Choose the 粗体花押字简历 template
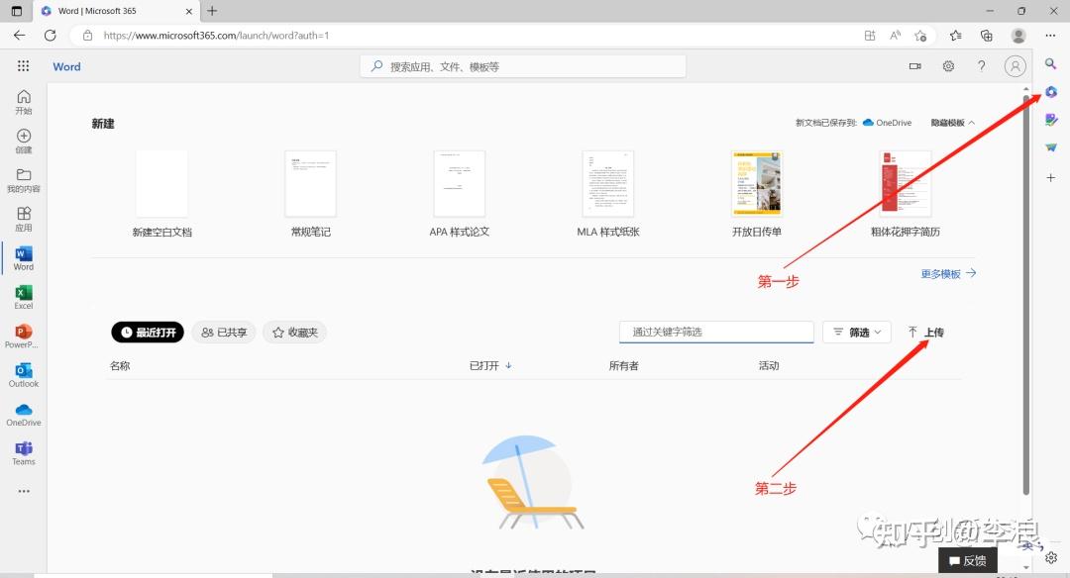The image size is (1070, 578). [906, 194]
